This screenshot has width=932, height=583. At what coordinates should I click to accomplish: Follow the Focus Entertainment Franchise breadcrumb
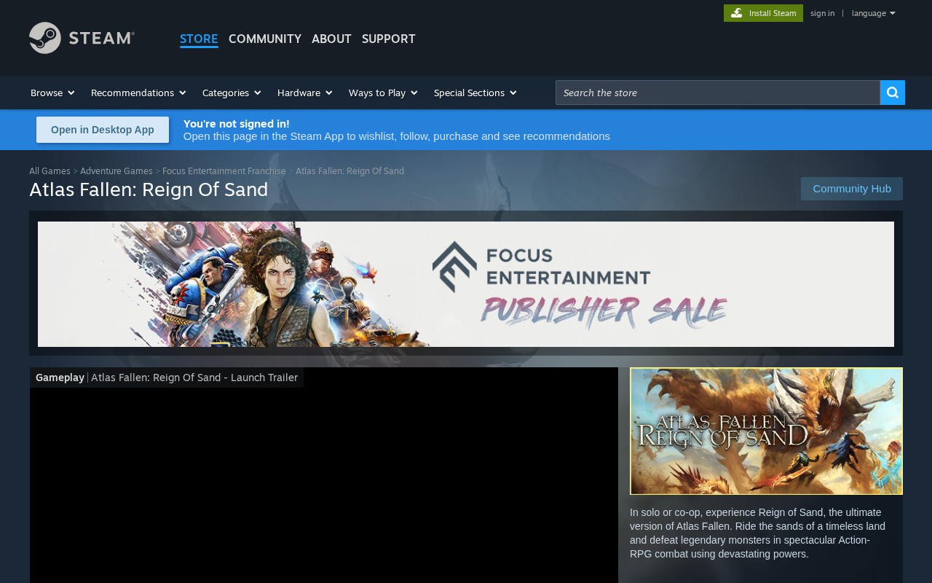pyautogui.click(x=224, y=171)
